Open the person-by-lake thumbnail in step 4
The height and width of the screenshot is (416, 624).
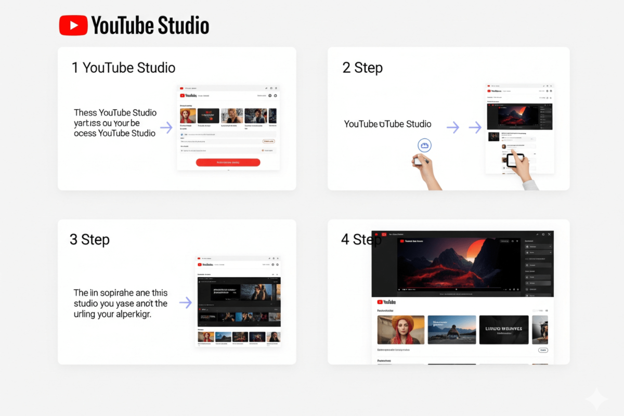(x=452, y=330)
